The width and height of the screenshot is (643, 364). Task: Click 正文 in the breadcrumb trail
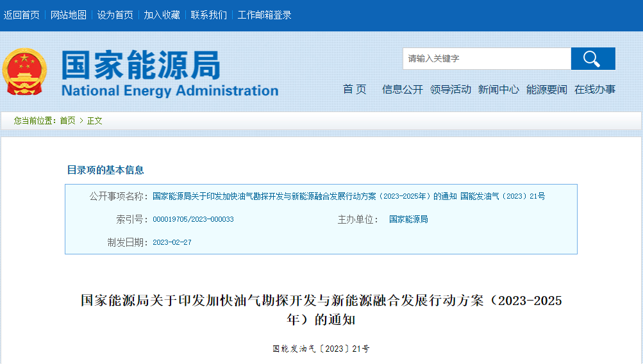(x=95, y=120)
